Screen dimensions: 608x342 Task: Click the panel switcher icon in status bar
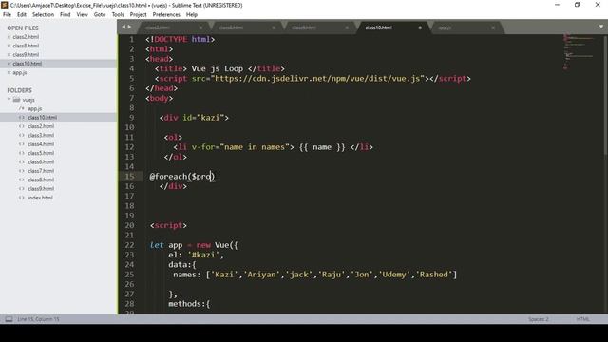pyautogui.click(x=9, y=319)
